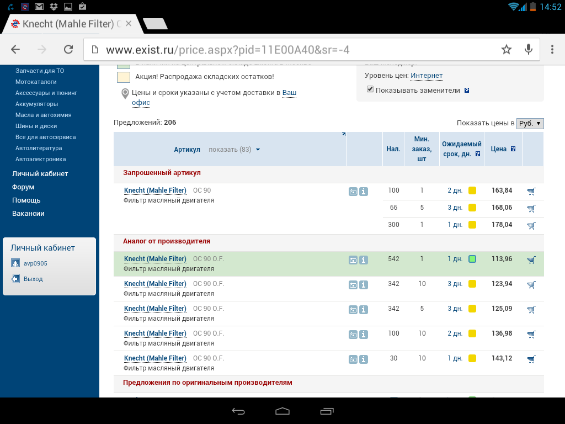Open a new Chrome tab
This screenshot has width=565, height=424.
[155, 24]
